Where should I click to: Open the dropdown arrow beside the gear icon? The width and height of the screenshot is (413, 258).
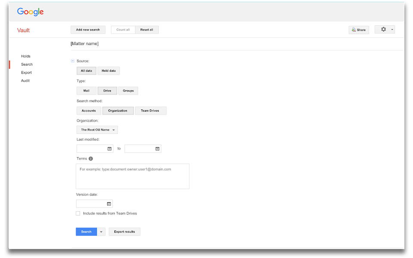pos(392,29)
